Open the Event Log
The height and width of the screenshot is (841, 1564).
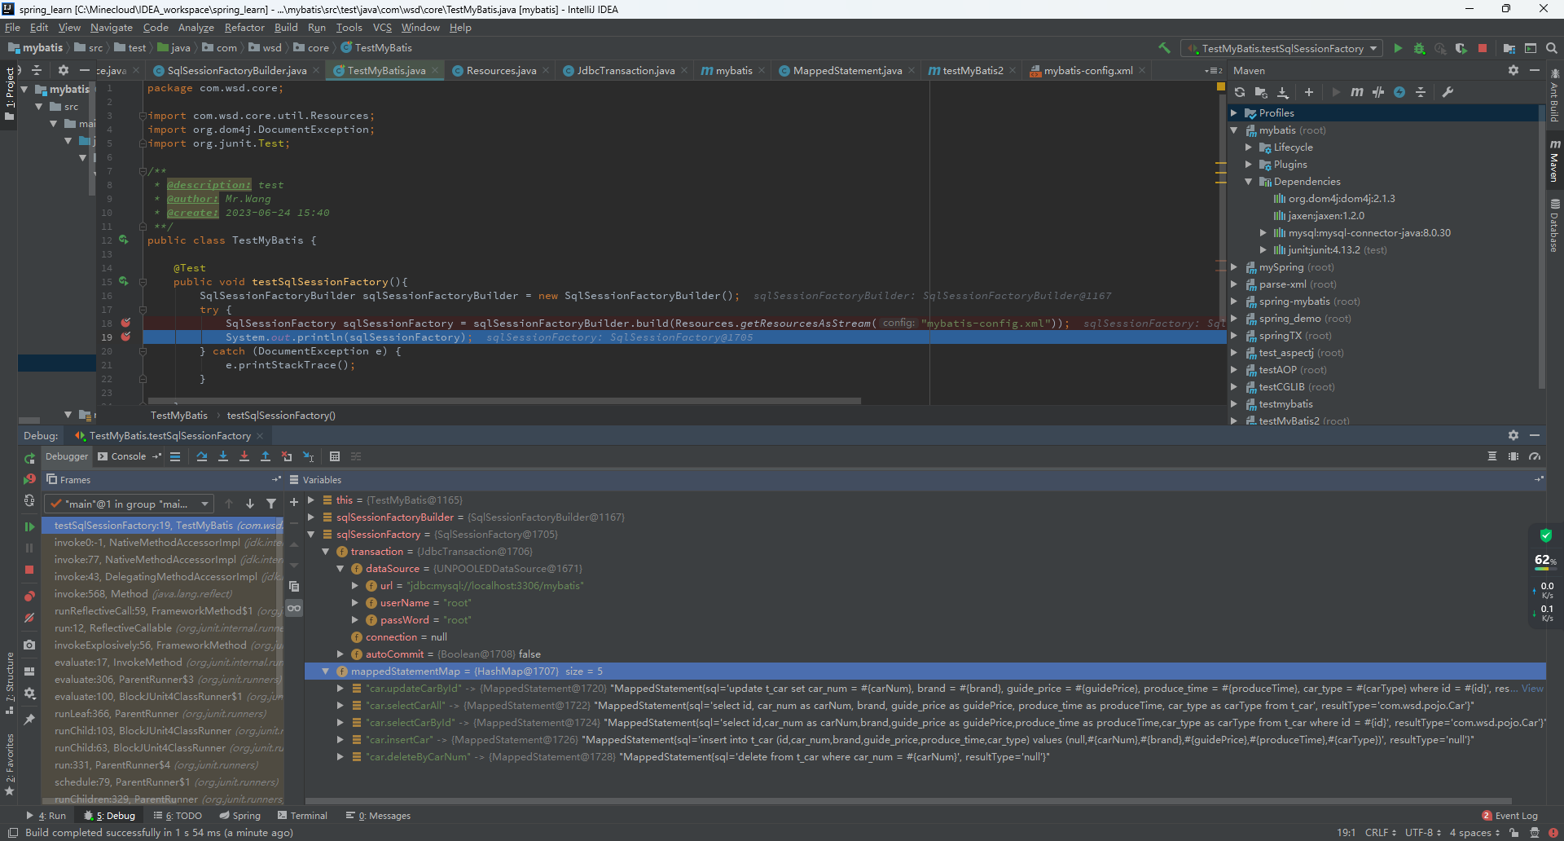tap(1509, 816)
